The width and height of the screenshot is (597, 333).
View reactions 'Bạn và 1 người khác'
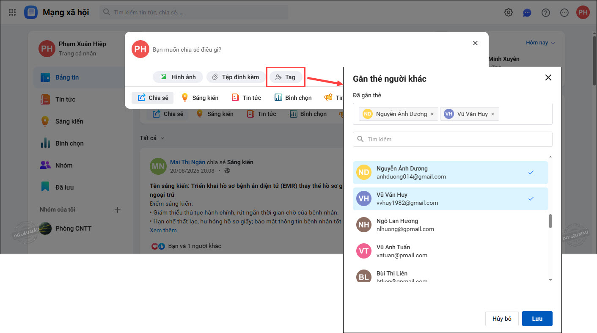pyautogui.click(x=195, y=246)
